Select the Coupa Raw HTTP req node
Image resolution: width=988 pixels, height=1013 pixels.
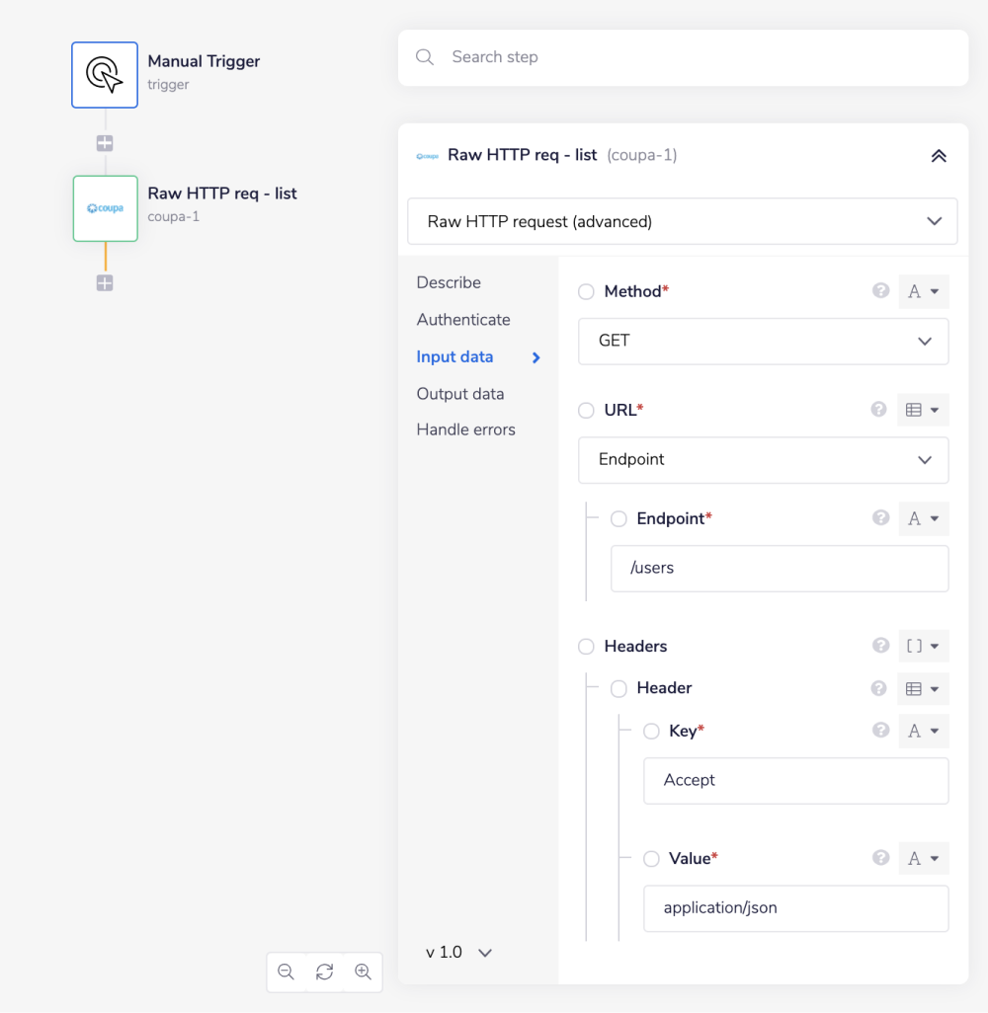105,208
